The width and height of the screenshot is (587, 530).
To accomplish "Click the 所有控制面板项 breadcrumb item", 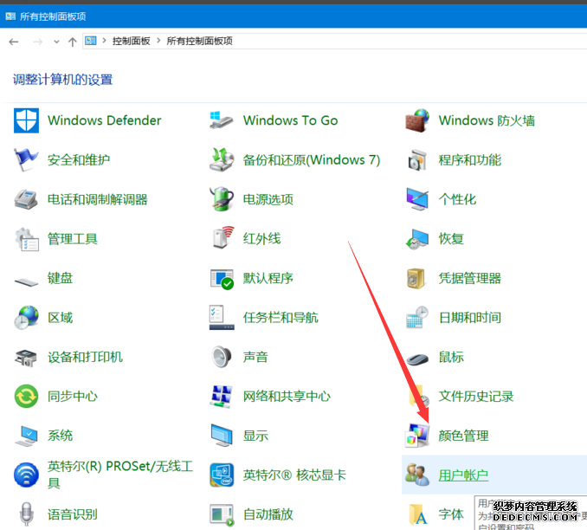I will pos(199,41).
